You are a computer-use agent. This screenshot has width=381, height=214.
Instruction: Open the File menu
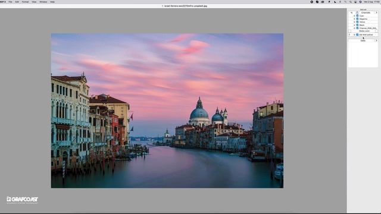point(10,2)
